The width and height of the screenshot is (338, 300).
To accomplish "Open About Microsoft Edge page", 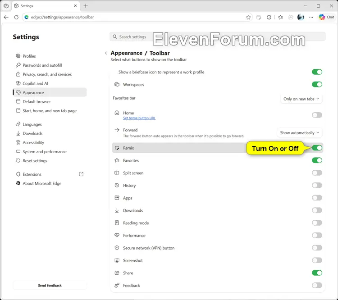I will click(50, 183).
